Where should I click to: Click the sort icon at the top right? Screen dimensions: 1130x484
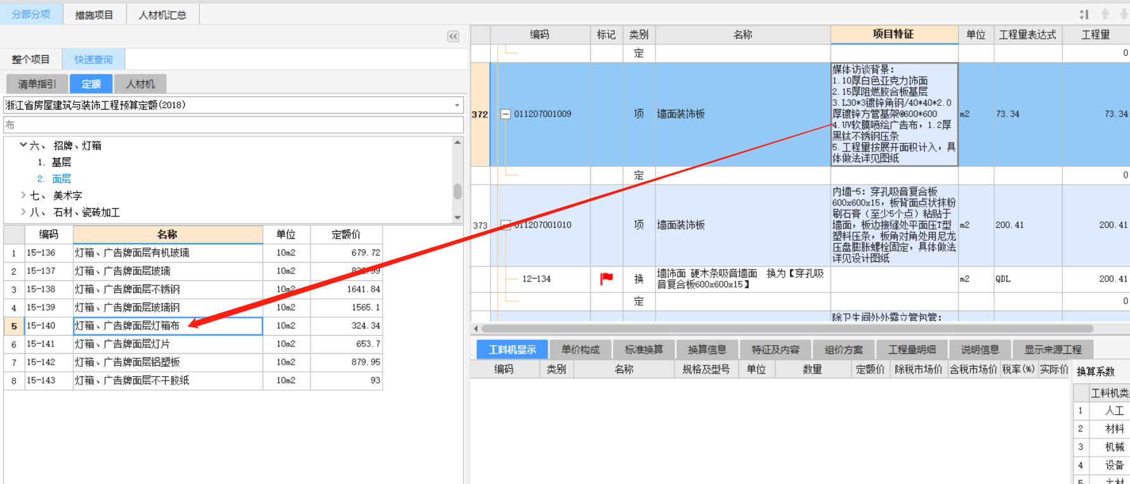point(1084,14)
